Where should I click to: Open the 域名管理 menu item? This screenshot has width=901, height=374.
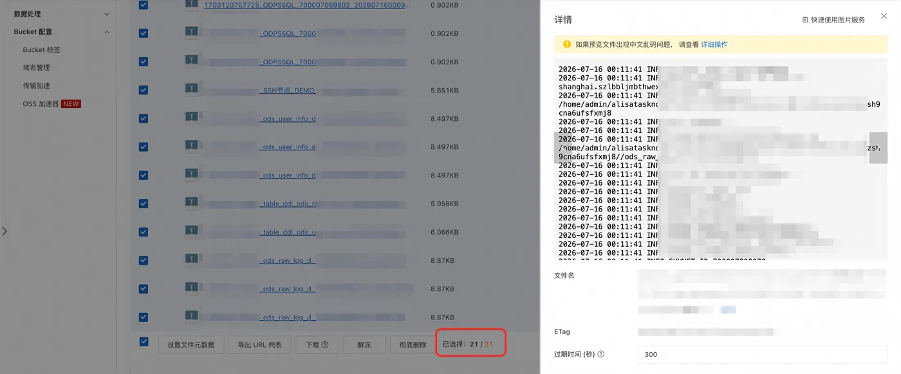pyautogui.click(x=36, y=67)
